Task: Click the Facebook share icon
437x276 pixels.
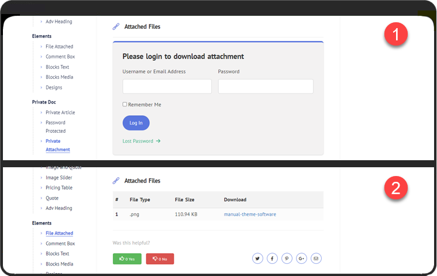Action: pos(272,258)
